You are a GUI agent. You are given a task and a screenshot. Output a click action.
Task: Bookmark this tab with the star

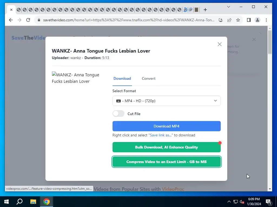(238, 20)
